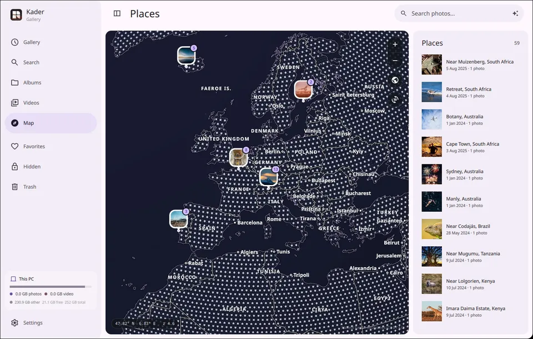
Task: Open the Sweden photo cluster with 2 photos
Action: (x=303, y=89)
